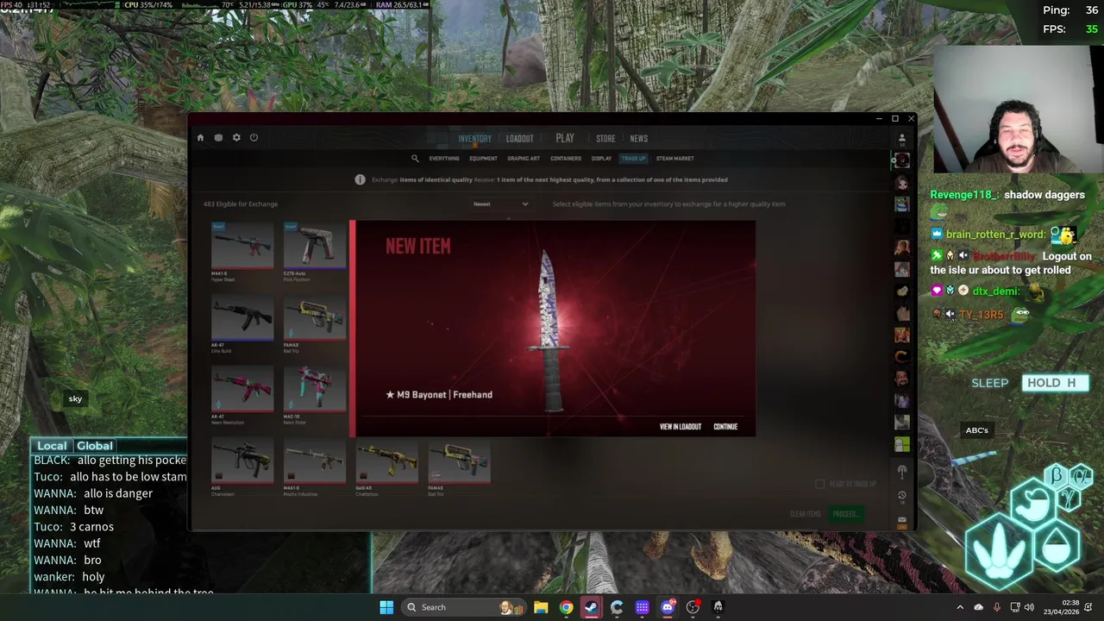Viewport: 1104px width, 621px height.
Task: Switch to the Inventory tab
Action: 474,139
